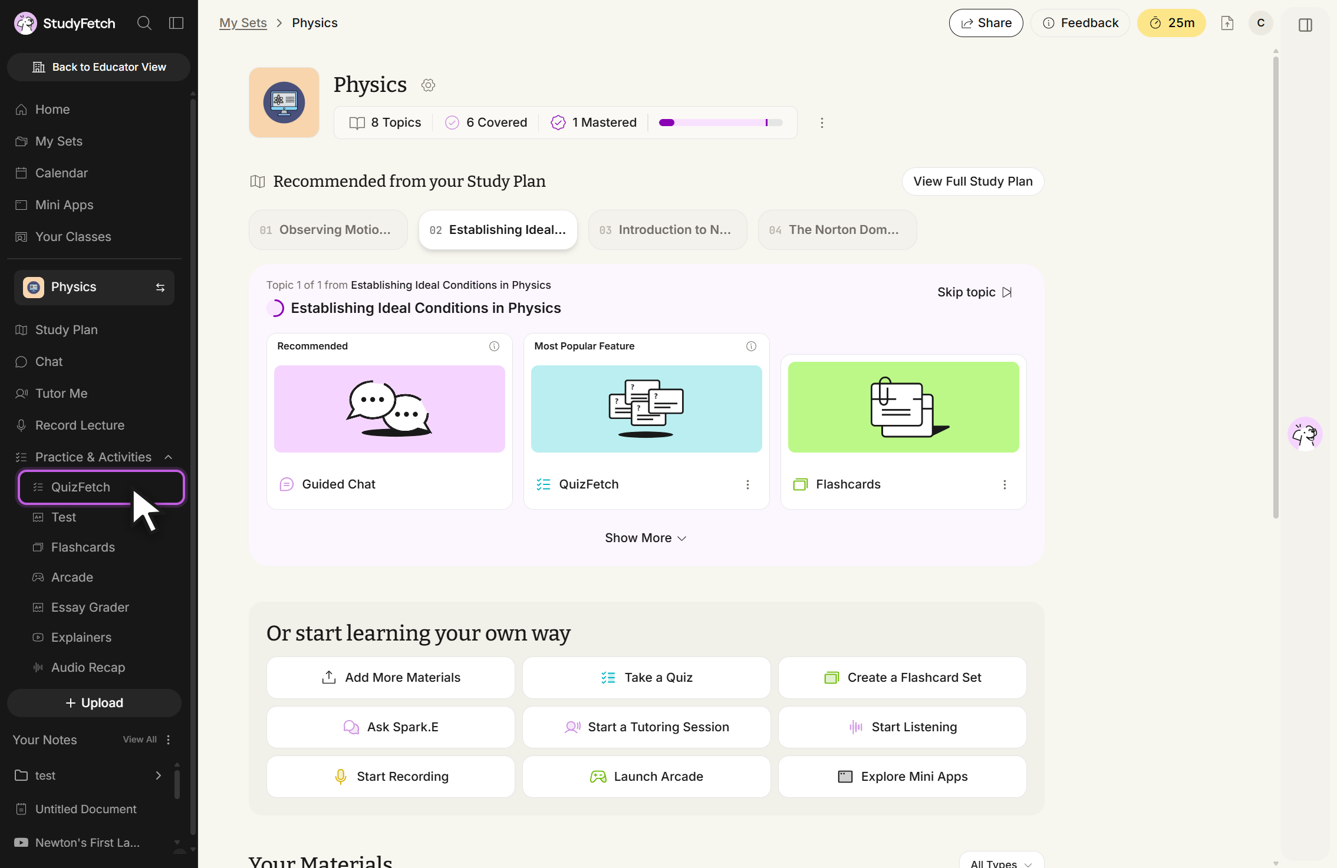
Task: Click View Full Study Plan button
Action: point(973,181)
